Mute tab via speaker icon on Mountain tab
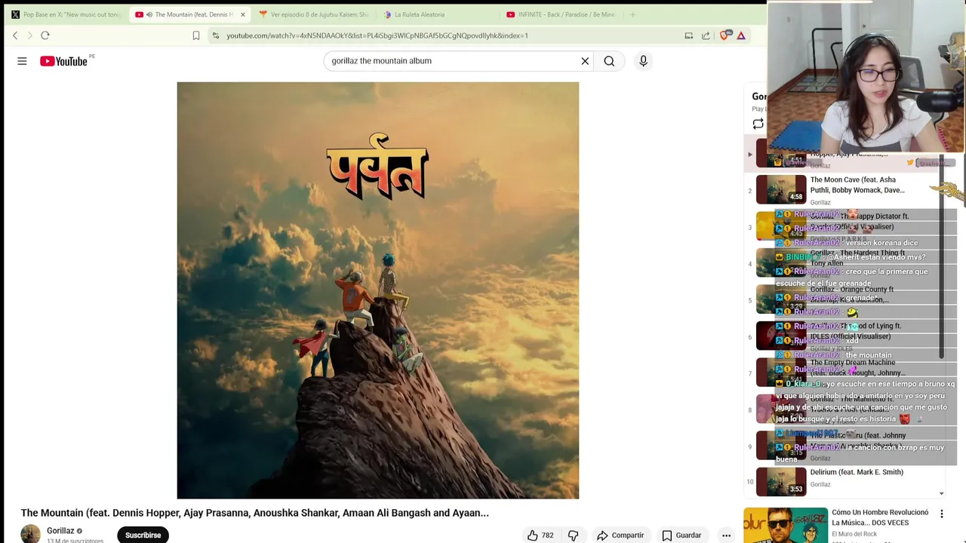Screen dimensions: 966x543 (x=149, y=14)
